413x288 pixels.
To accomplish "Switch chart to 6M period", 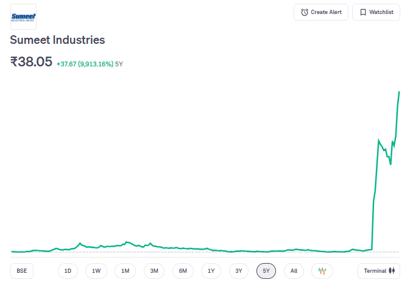I will 183,270.
